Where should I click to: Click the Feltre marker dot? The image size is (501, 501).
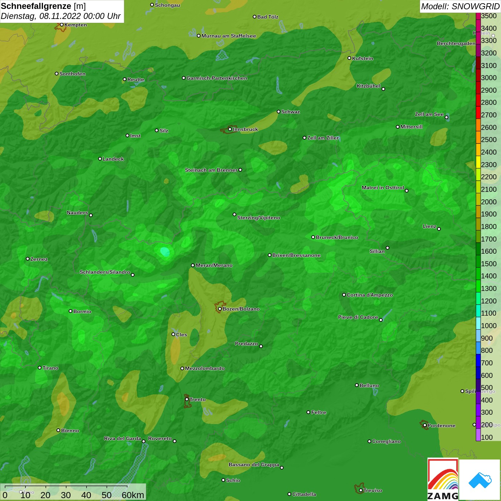coord(308,412)
